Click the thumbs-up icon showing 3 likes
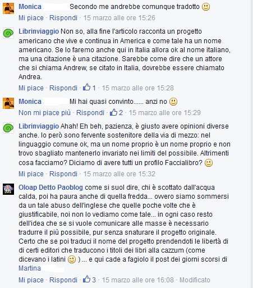 point(86,280)
